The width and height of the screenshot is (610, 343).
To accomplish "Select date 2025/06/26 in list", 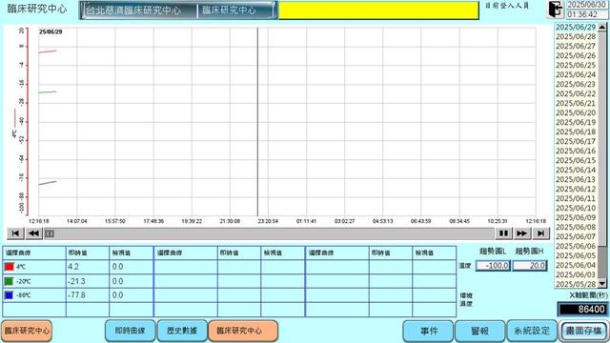I will tap(576, 55).
